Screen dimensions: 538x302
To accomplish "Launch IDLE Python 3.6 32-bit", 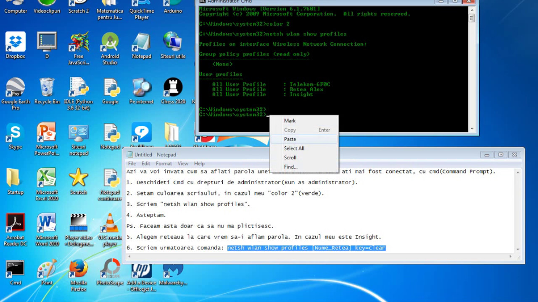I will click(79, 94).
